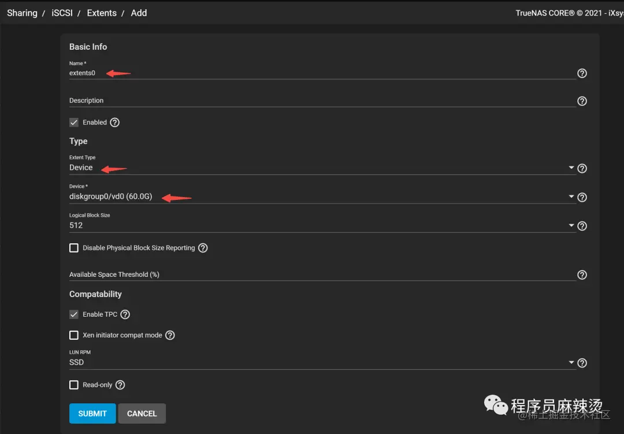Click the Available Space Threshold field
624x434 pixels.
click(x=322, y=275)
